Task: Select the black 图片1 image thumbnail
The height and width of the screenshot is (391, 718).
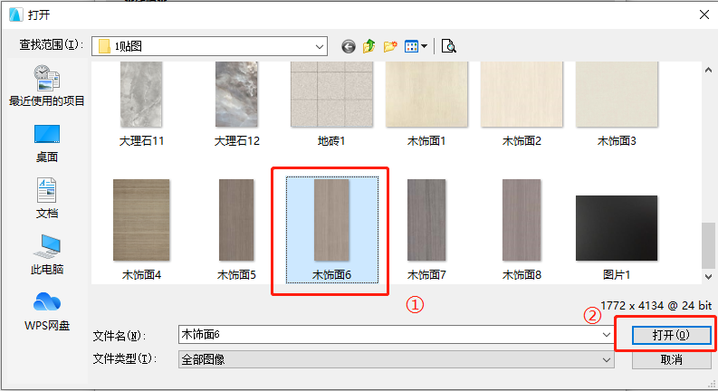Action: [616, 226]
